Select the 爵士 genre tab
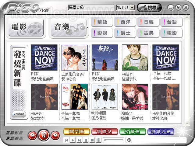 (x=125, y=33)
